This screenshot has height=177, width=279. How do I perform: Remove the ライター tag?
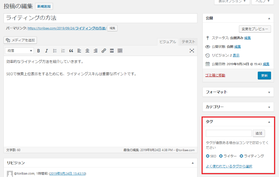[221, 156]
